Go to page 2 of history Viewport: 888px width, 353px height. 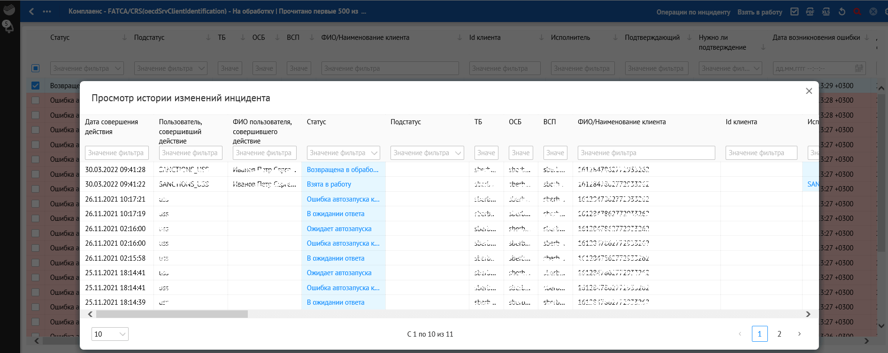coord(779,334)
